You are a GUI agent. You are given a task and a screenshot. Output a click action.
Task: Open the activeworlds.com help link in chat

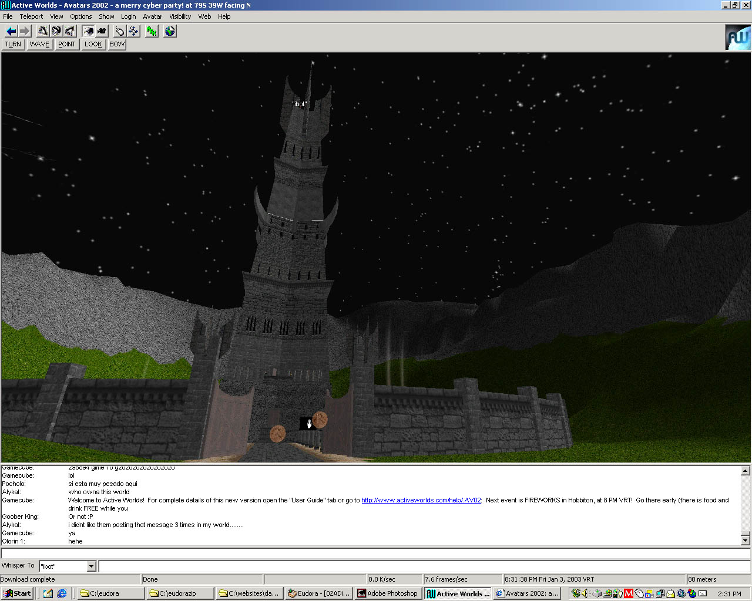pos(421,501)
